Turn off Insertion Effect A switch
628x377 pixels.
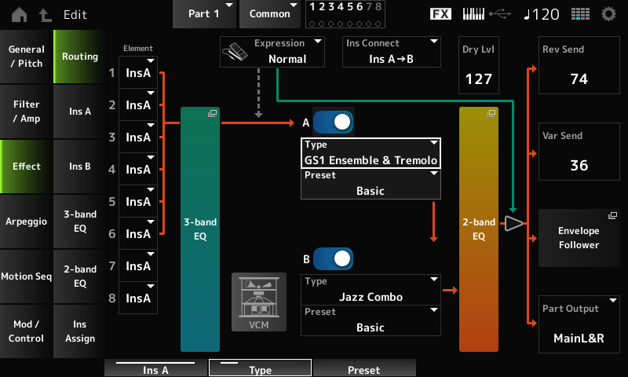click(x=333, y=122)
